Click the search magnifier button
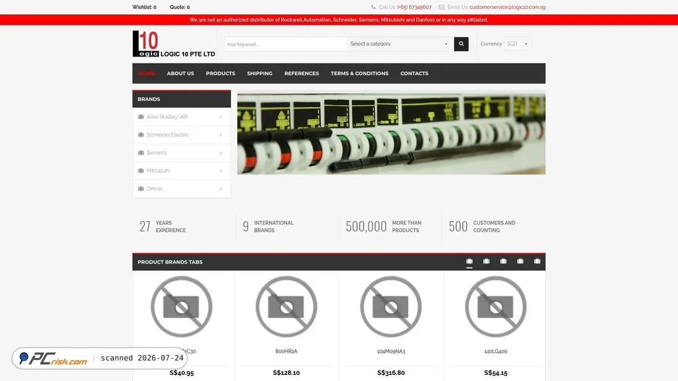 (461, 44)
